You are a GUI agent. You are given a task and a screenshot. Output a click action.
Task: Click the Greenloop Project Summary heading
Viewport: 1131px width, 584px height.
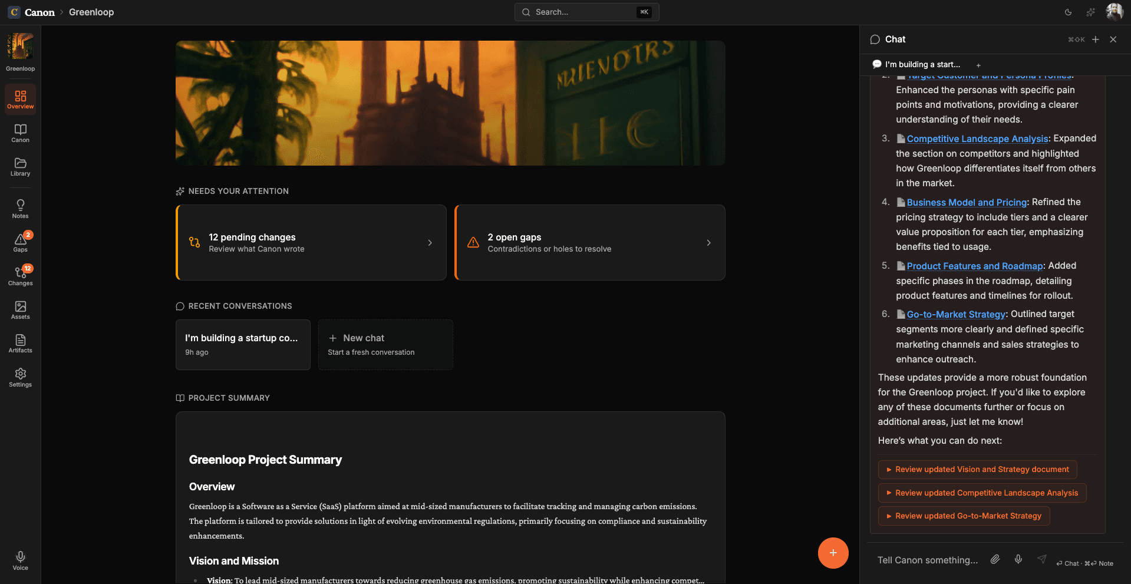tap(265, 460)
